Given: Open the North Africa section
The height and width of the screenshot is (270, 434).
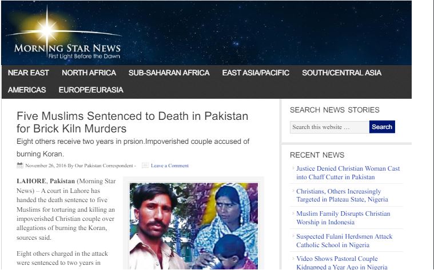Looking at the screenshot, I should [89, 72].
